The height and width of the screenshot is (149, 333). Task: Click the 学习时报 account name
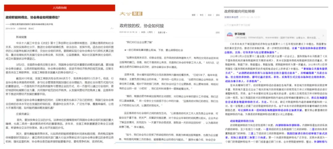240,34
